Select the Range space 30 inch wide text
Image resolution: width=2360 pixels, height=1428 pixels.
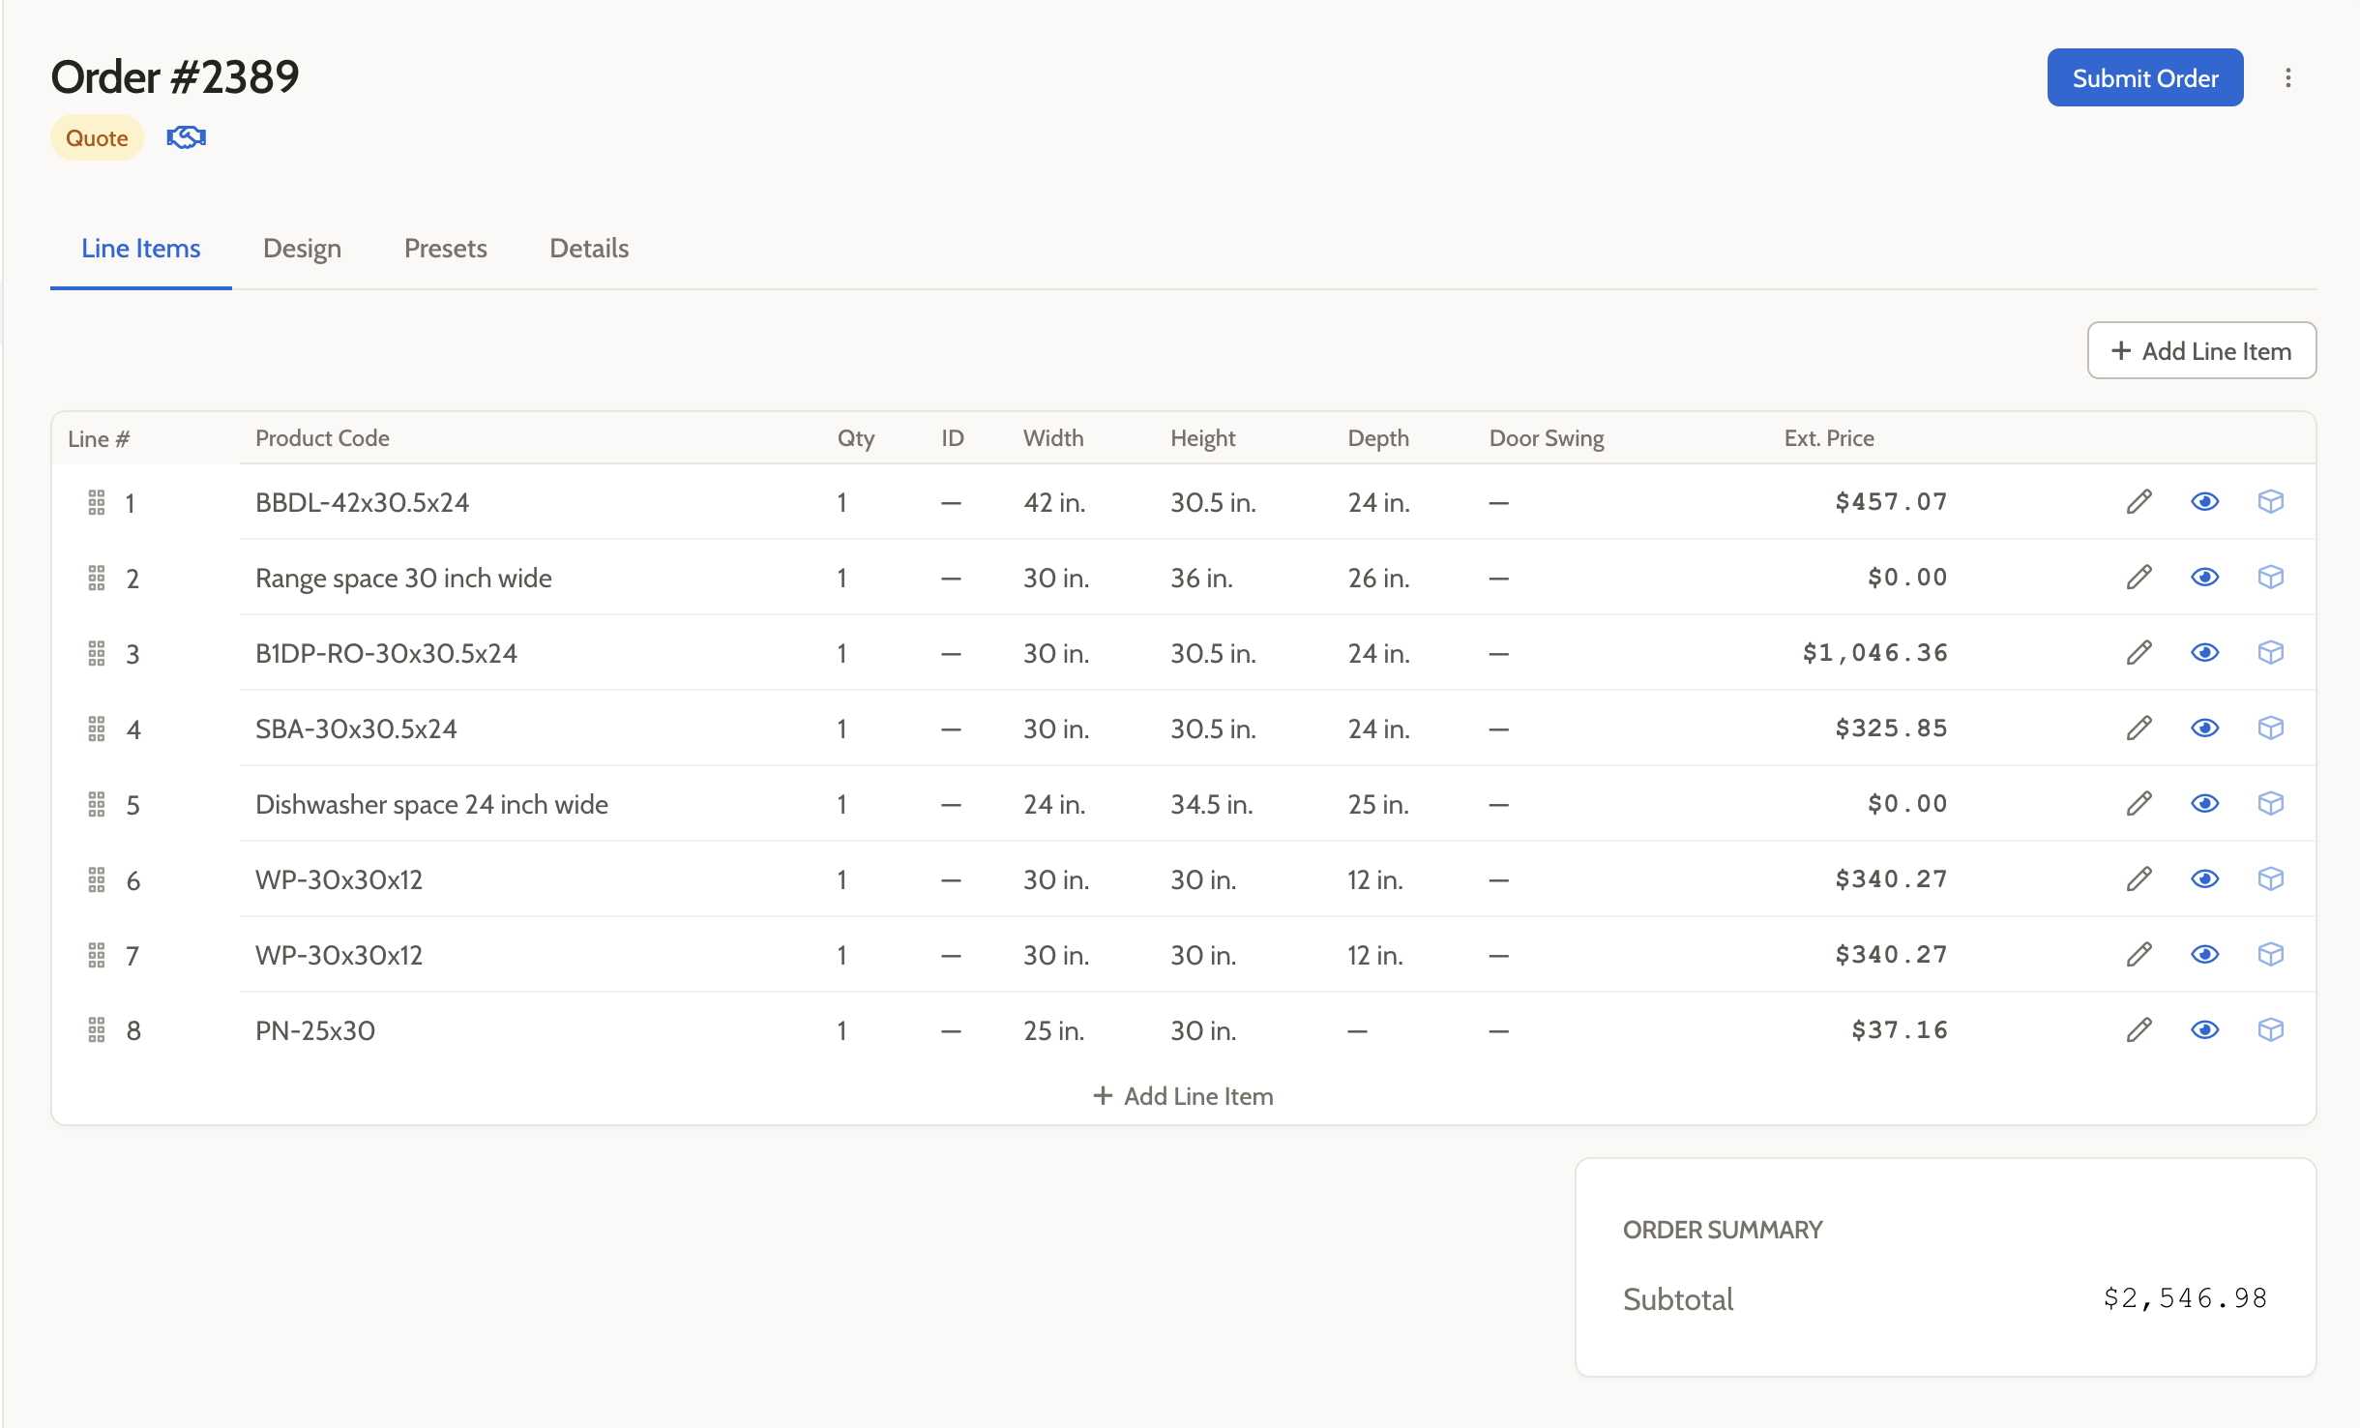tap(403, 578)
